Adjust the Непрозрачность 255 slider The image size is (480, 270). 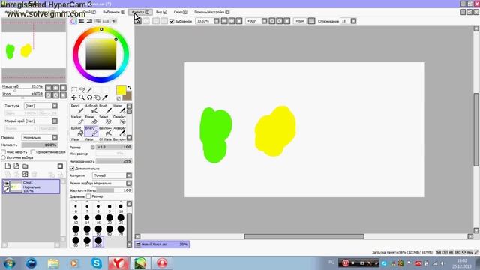[x=114, y=161]
